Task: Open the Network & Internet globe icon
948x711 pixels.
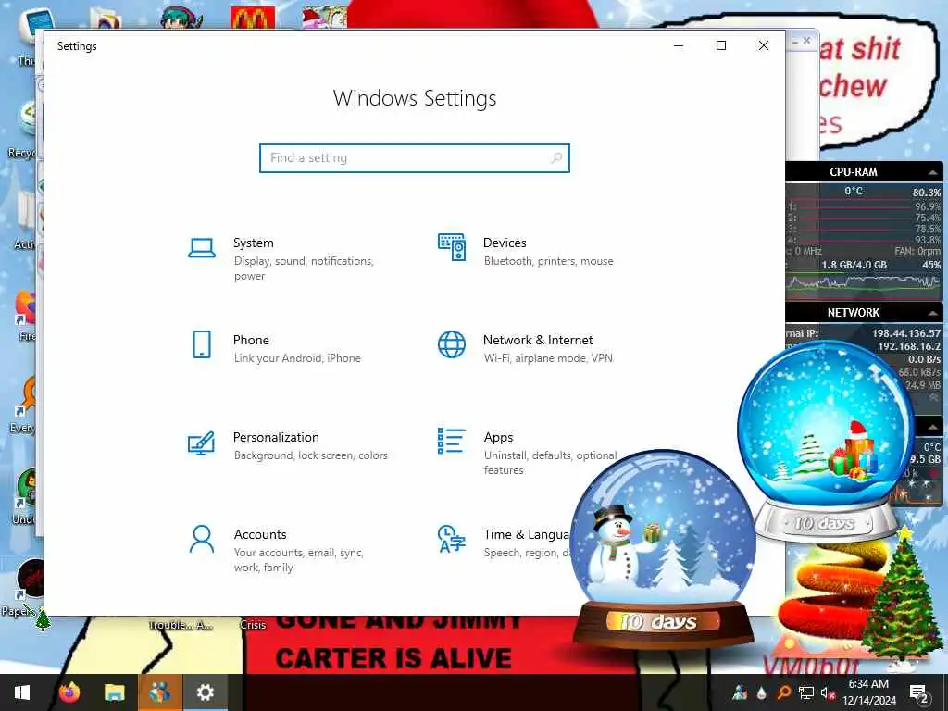Action: point(452,344)
